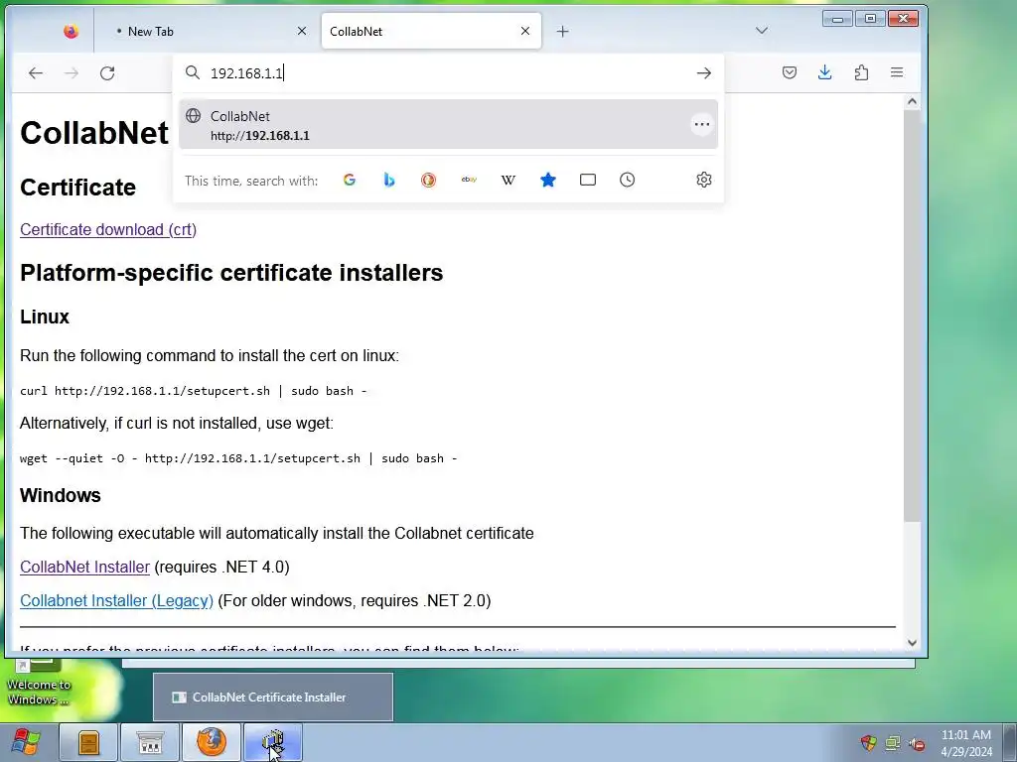Go back using the back arrow
This screenshot has width=1017, height=762.
36,73
